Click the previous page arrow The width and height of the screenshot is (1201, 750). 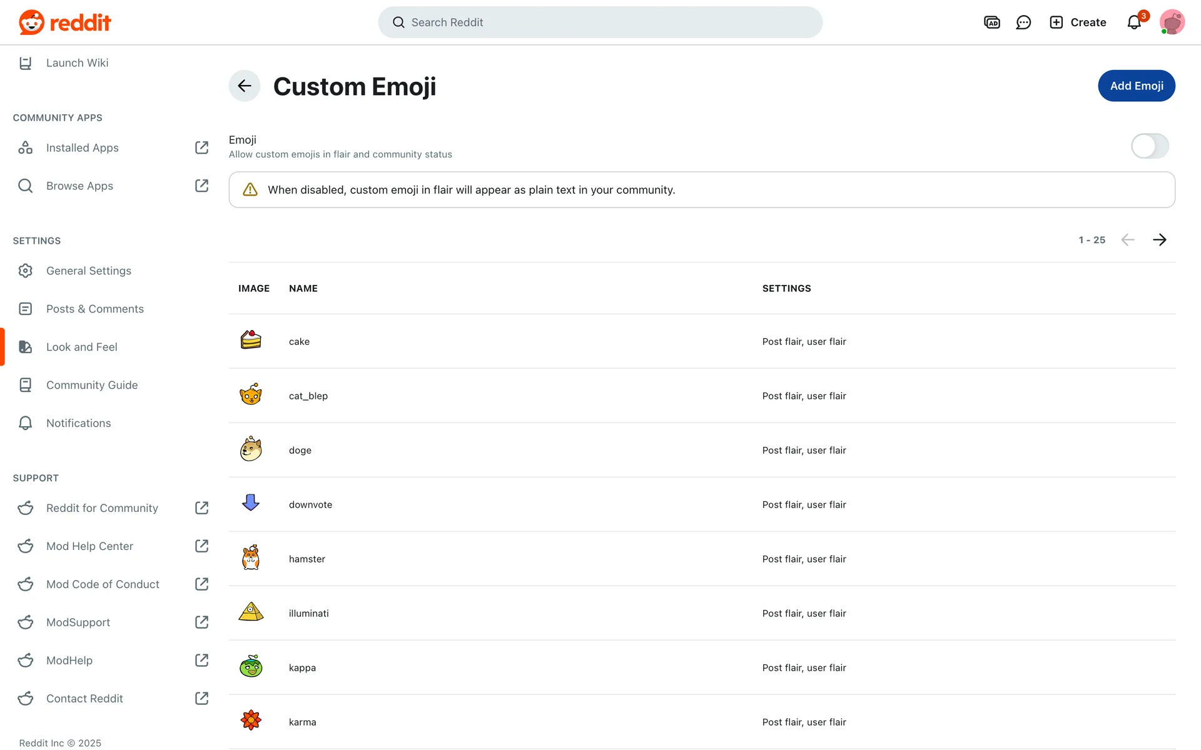click(x=1127, y=240)
